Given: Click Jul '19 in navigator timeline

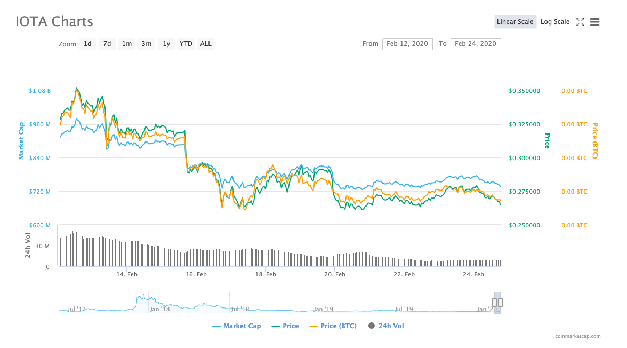Looking at the screenshot, I should 404,309.
